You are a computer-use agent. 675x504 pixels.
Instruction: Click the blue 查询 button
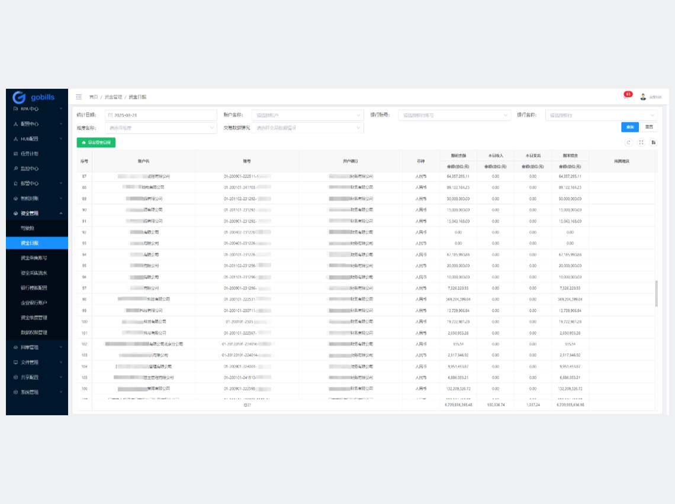point(629,127)
